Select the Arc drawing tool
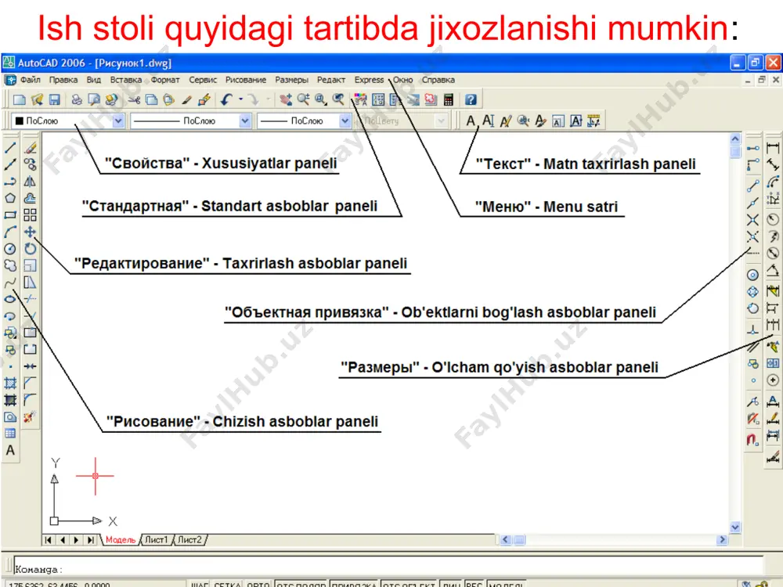 10,232
